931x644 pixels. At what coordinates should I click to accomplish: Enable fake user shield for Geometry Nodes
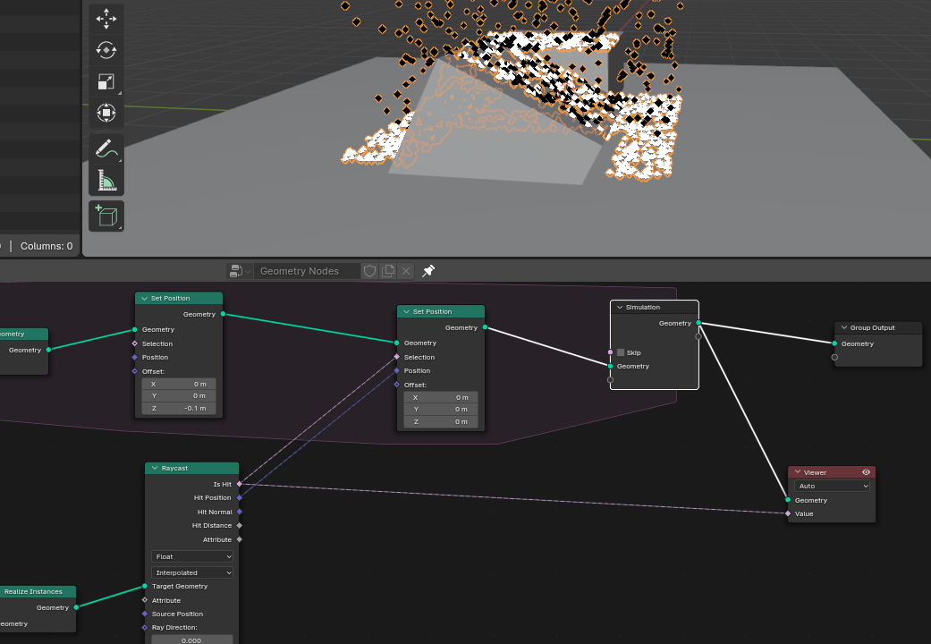(x=369, y=271)
